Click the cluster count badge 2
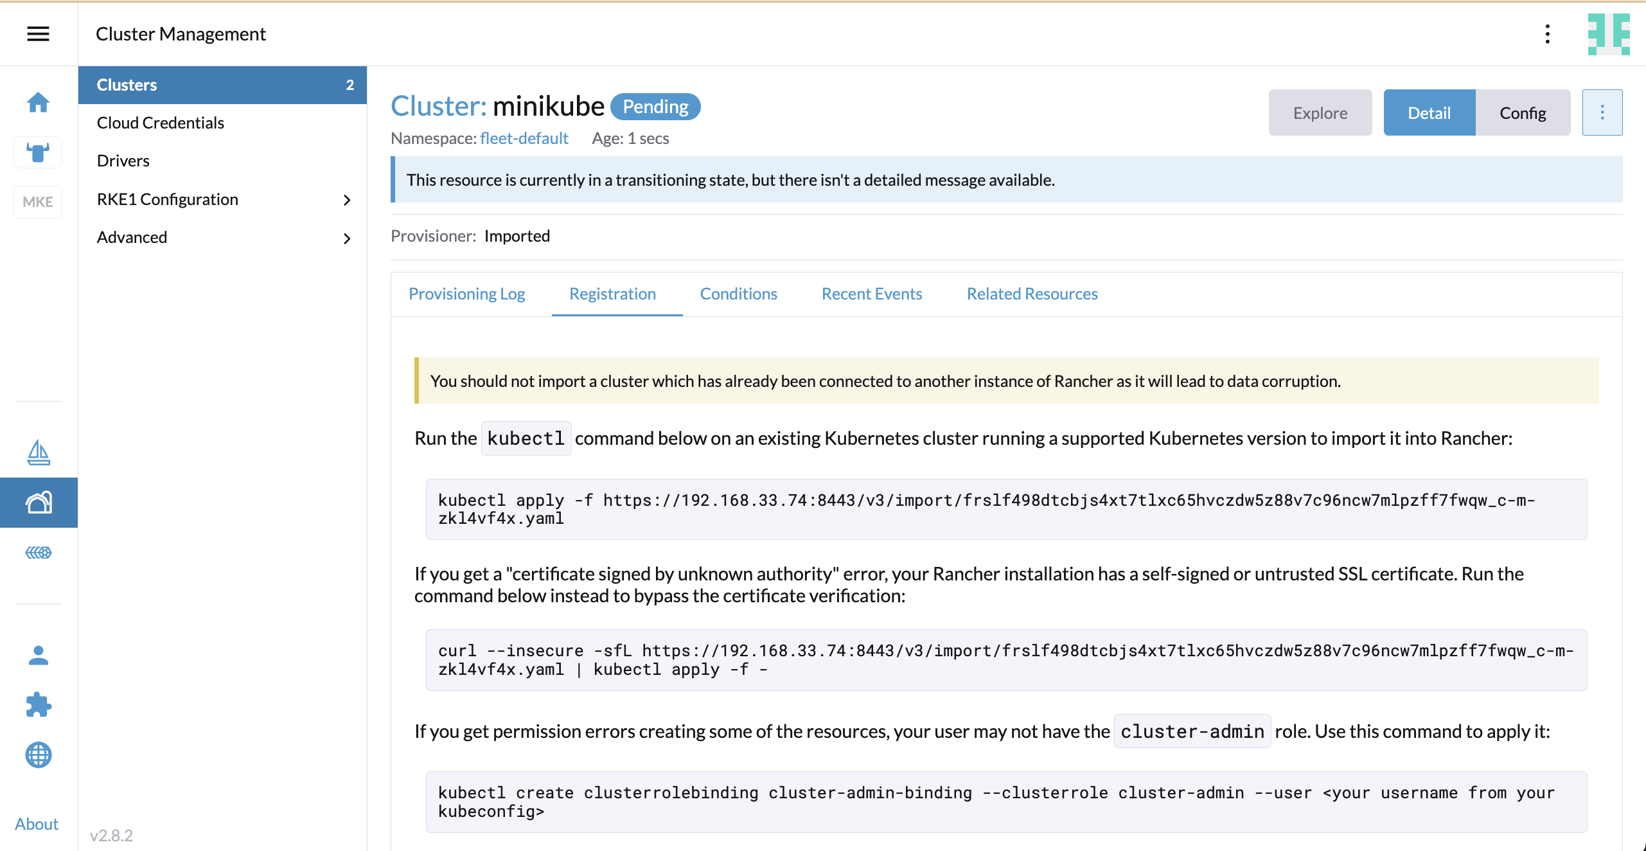1646x851 pixels. (350, 85)
